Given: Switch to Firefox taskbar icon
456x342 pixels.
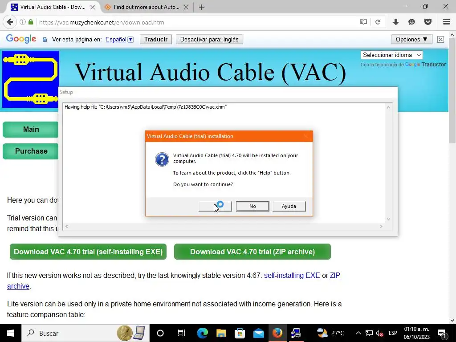Looking at the screenshot, I should (277, 333).
